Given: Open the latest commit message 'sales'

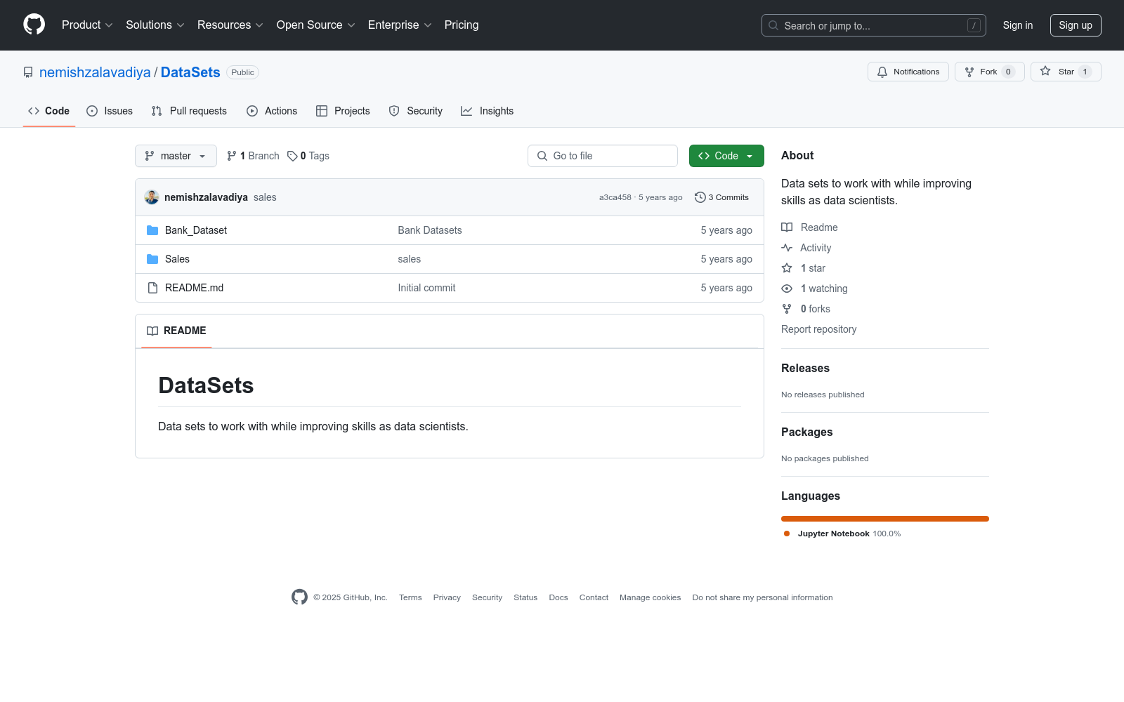Looking at the screenshot, I should [265, 197].
